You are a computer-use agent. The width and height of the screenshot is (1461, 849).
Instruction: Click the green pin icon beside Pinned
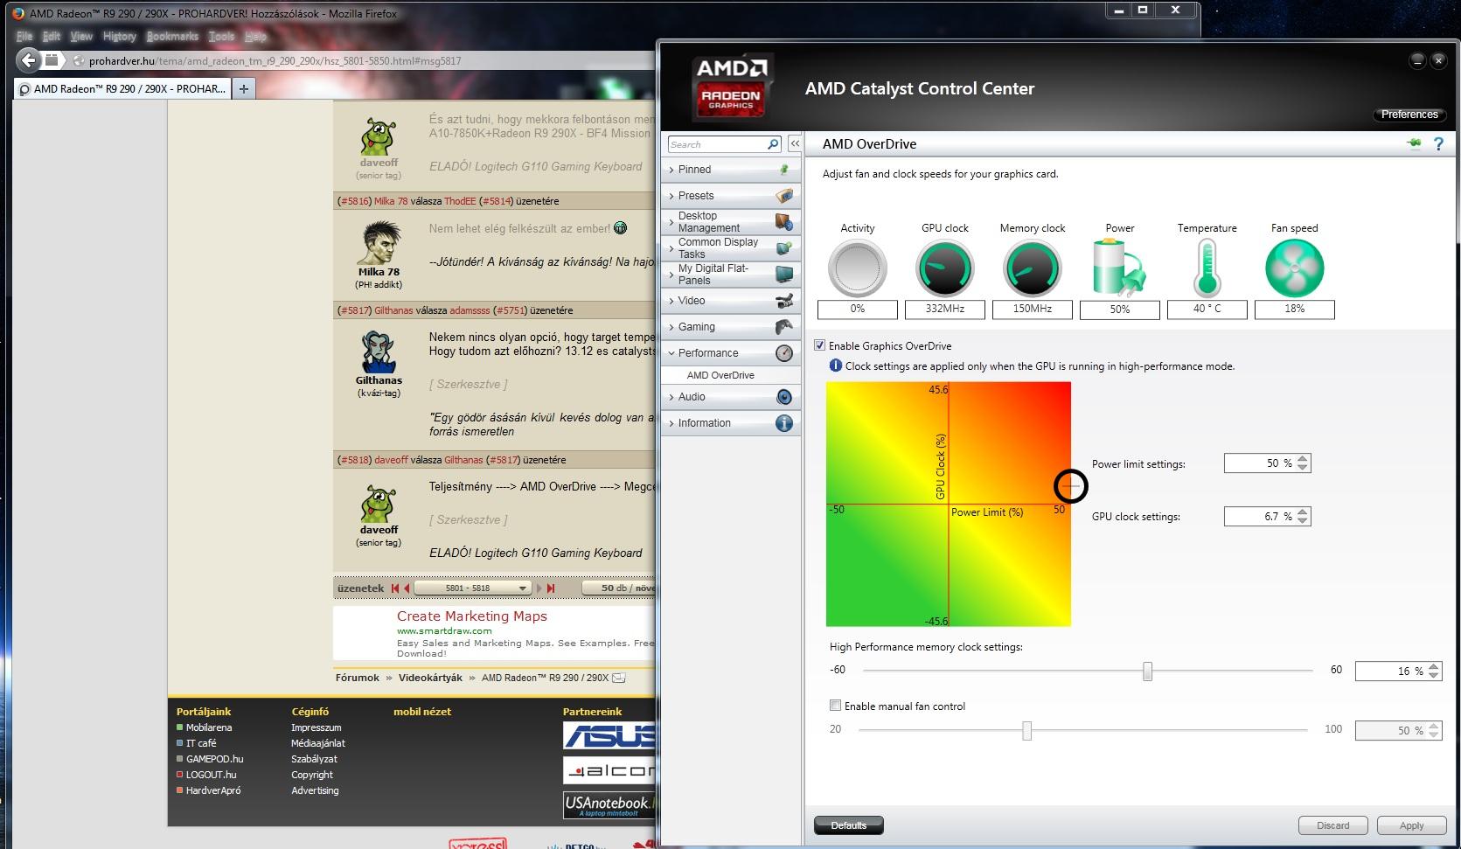tap(784, 169)
